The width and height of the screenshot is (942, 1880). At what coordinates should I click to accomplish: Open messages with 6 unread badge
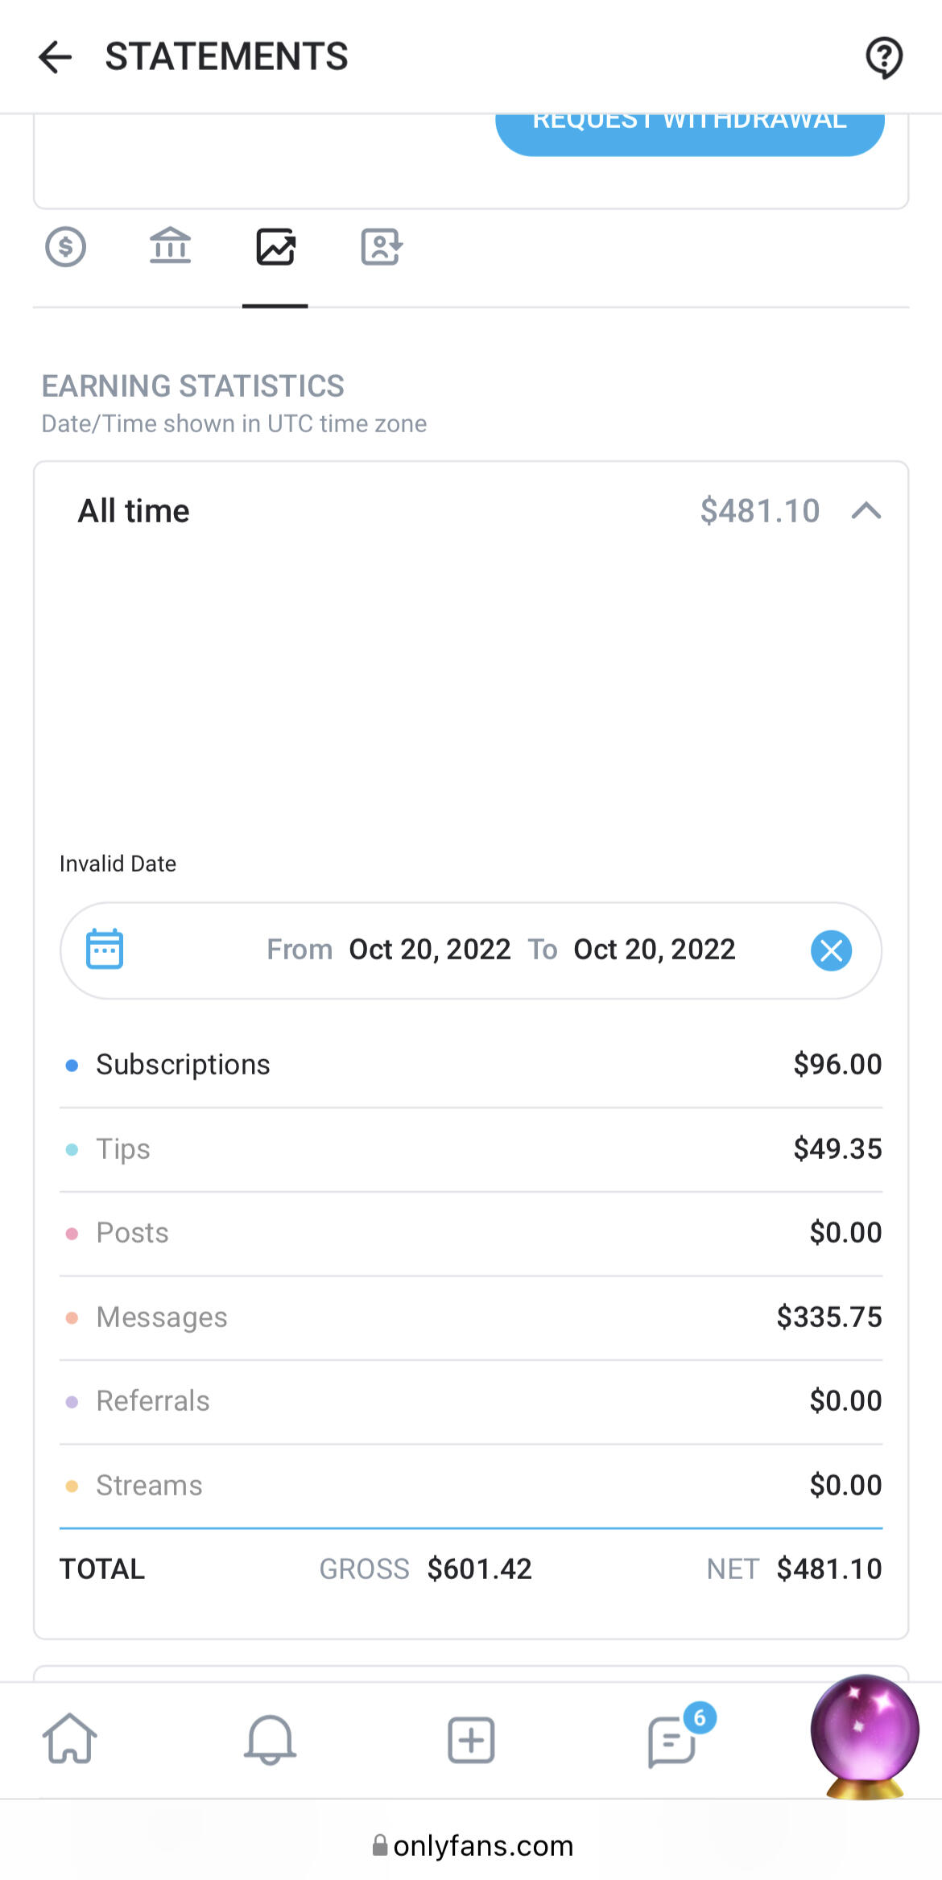pyautogui.click(x=672, y=1740)
